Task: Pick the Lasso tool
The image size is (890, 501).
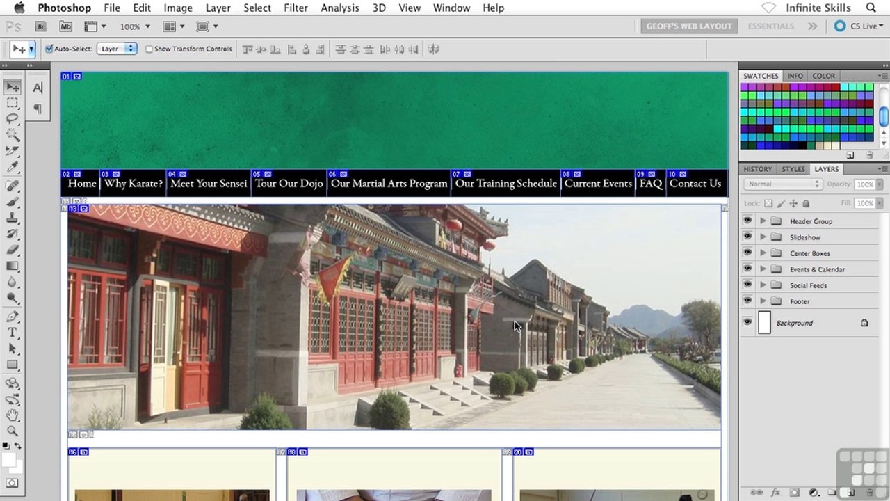Action: 13,119
